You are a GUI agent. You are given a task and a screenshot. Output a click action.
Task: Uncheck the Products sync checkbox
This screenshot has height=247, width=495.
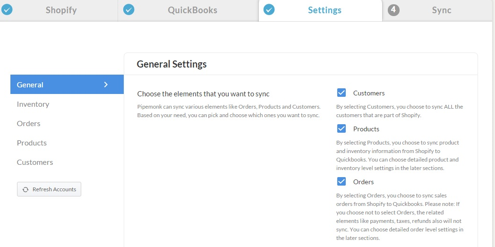point(341,129)
